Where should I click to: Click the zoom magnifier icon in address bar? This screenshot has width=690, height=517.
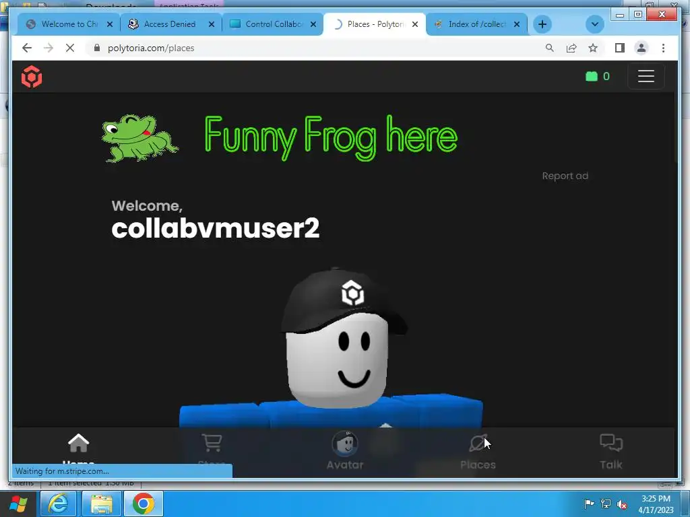coord(549,48)
